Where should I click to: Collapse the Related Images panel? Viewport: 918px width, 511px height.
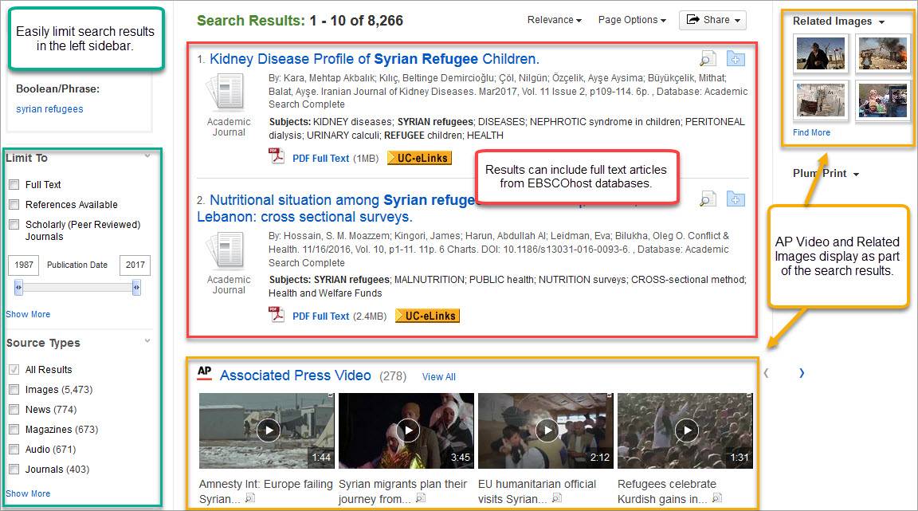(881, 22)
